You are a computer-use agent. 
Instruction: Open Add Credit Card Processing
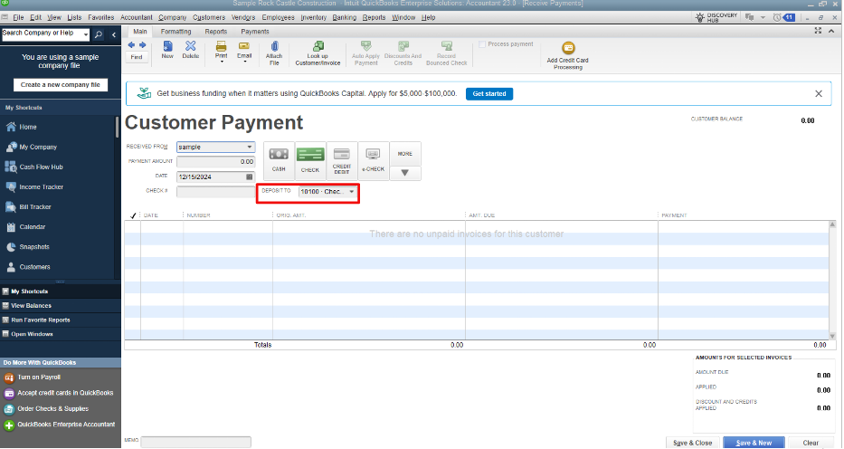coord(568,55)
